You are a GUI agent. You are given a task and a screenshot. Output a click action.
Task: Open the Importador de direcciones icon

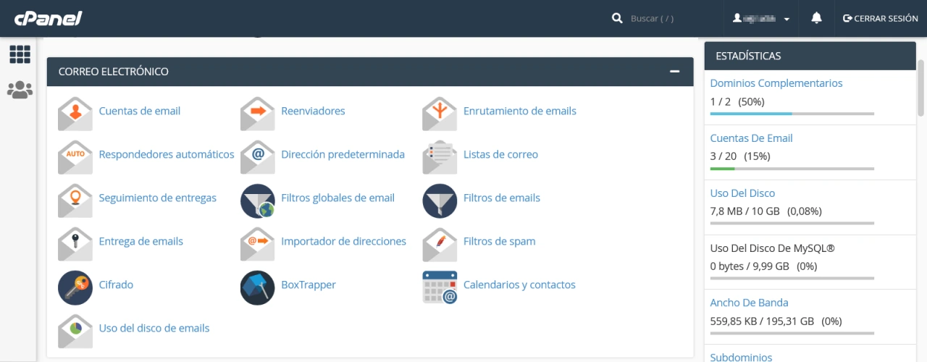(258, 243)
